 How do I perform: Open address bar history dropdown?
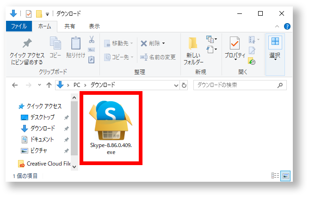pos(176,85)
